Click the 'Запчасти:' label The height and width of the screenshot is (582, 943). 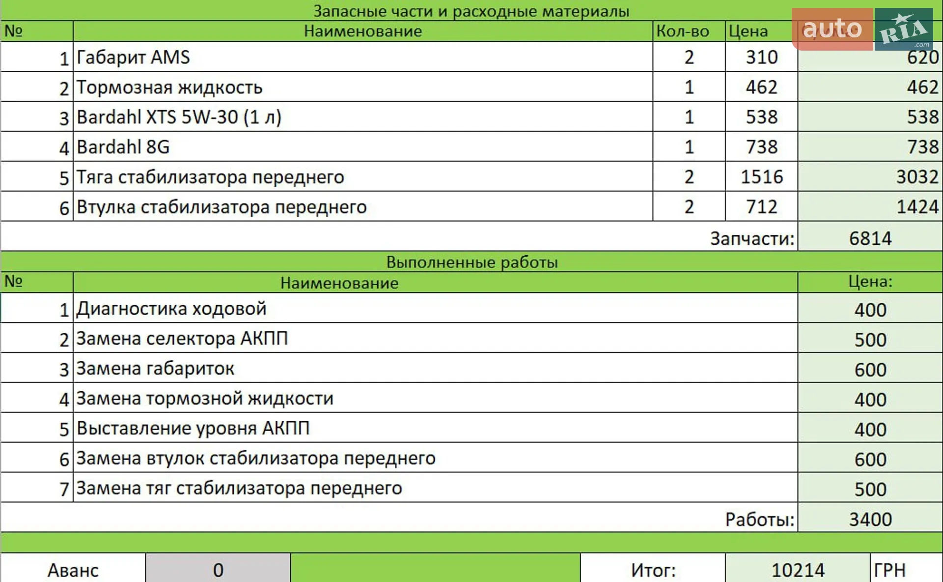(752, 238)
